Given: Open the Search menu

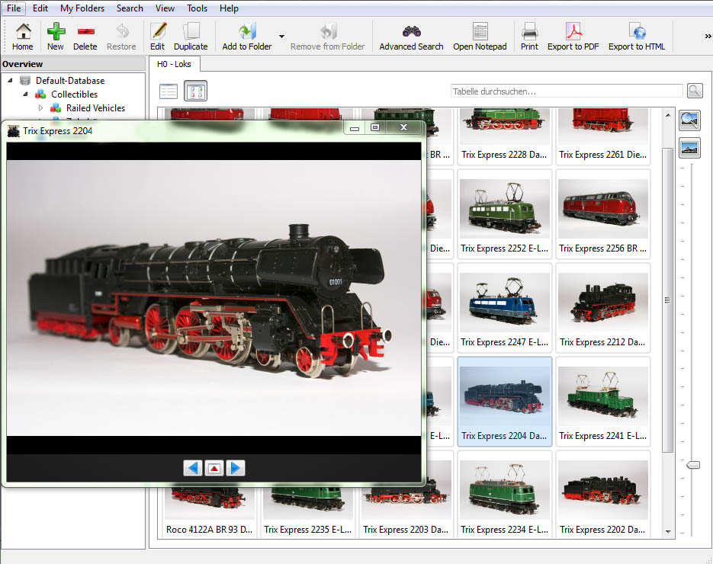Looking at the screenshot, I should [x=130, y=8].
